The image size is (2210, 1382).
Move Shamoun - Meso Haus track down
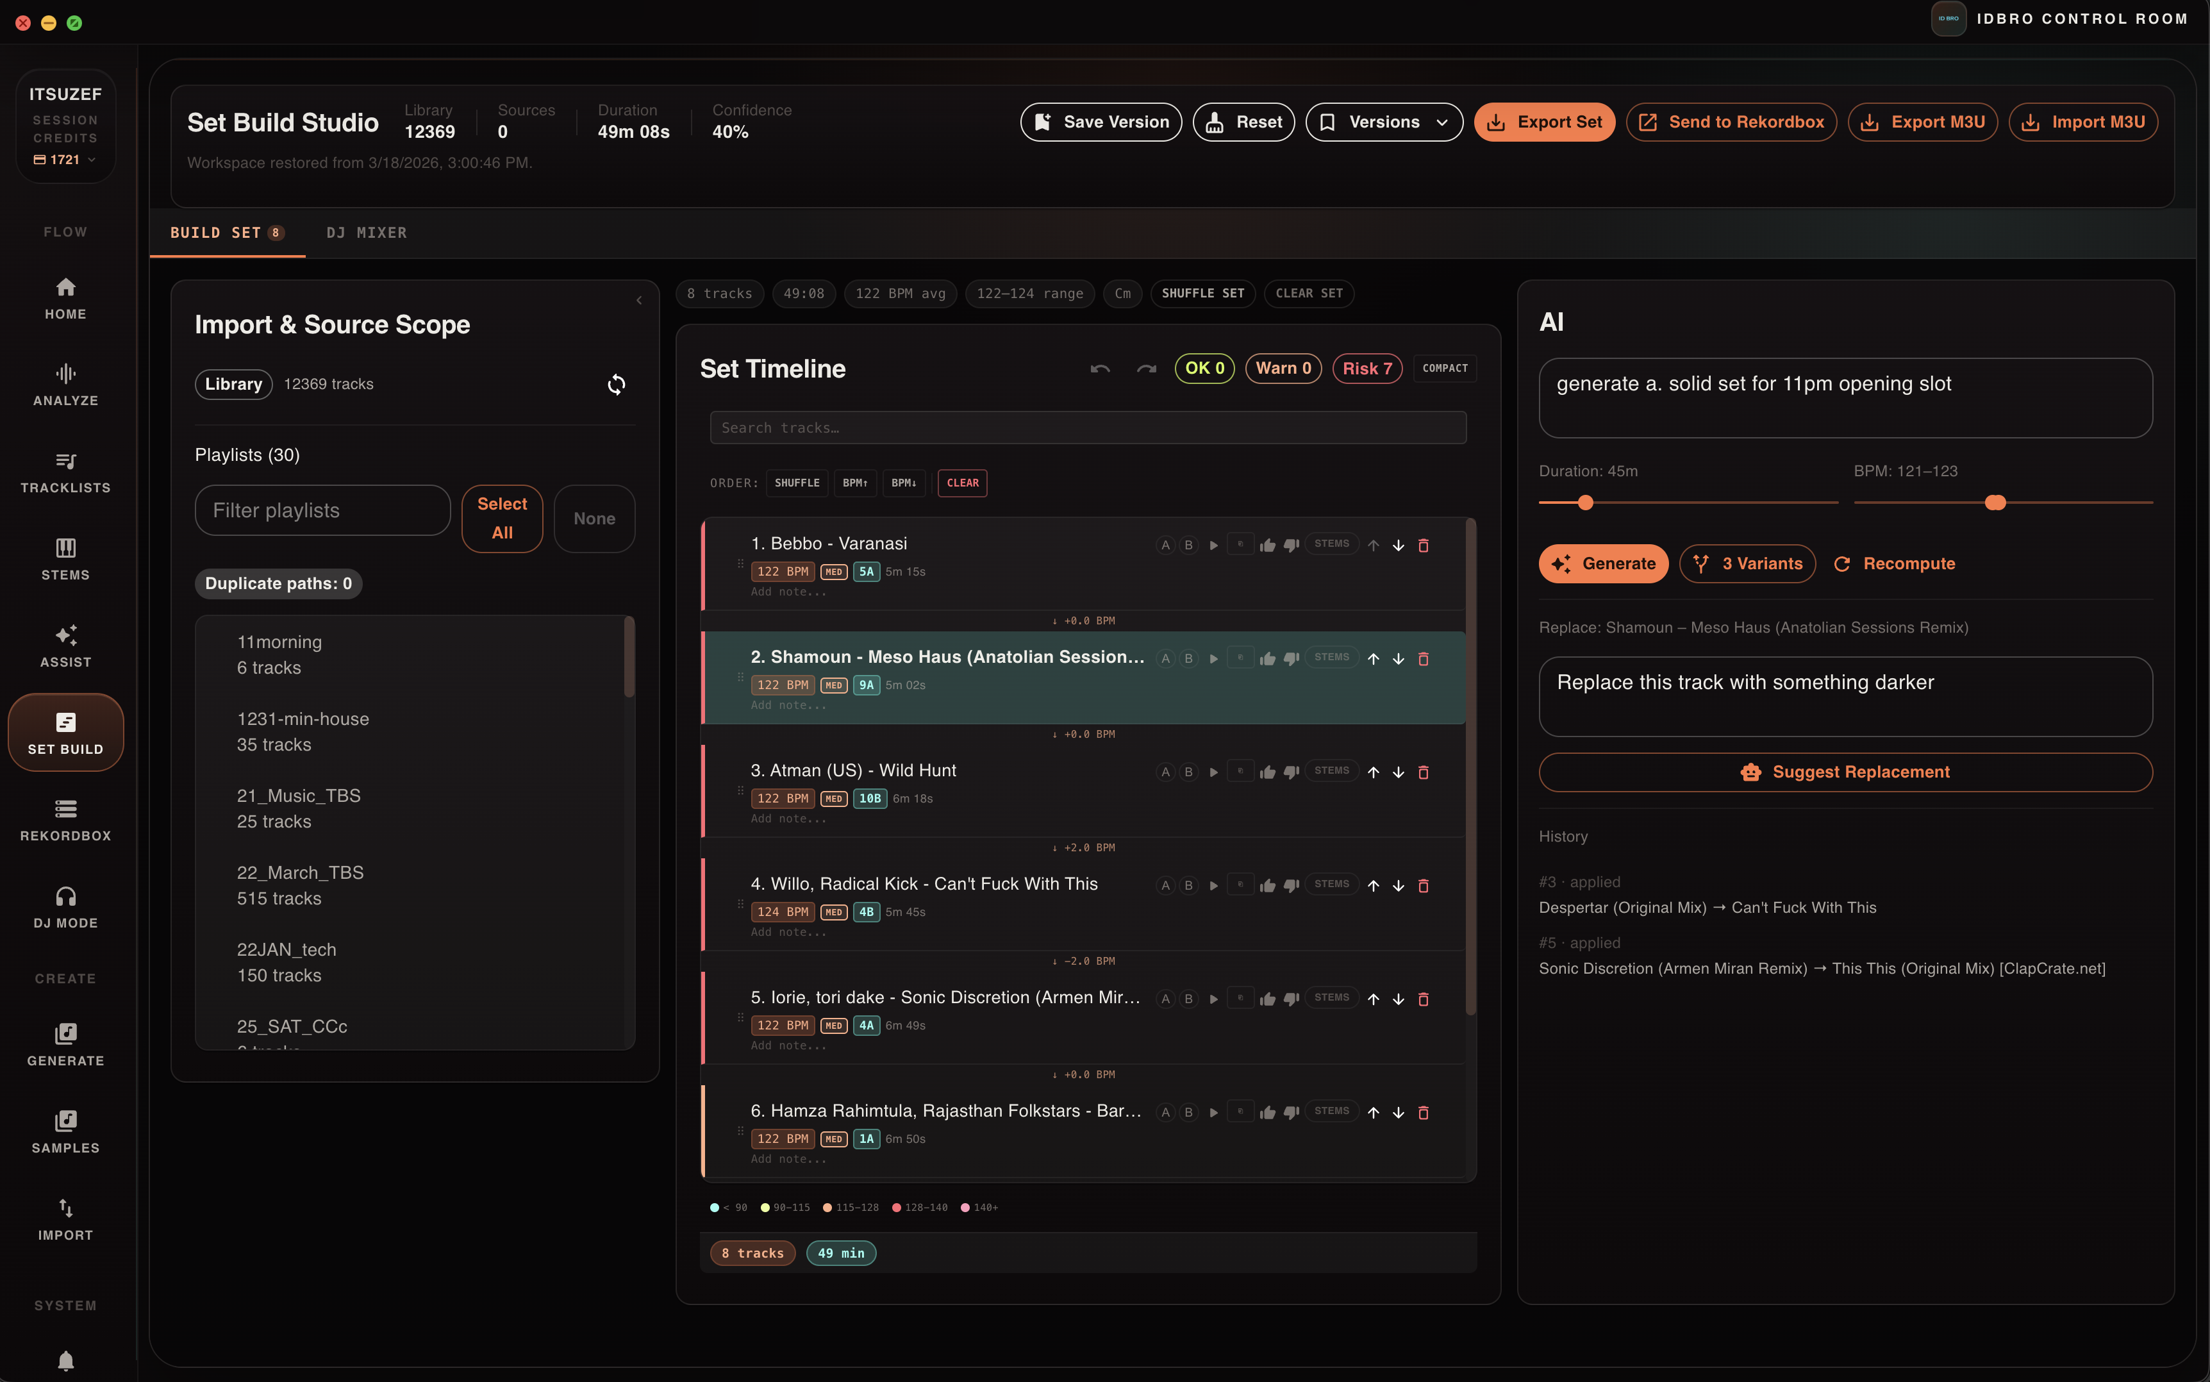(x=1397, y=659)
